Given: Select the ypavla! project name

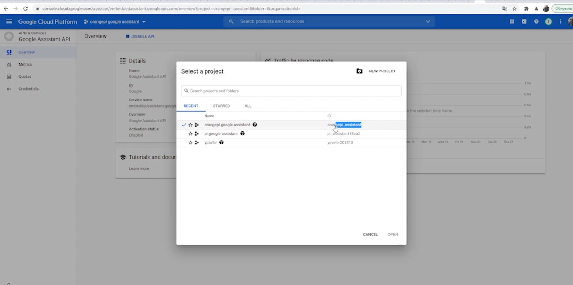Looking at the screenshot, I should tap(210, 142).
